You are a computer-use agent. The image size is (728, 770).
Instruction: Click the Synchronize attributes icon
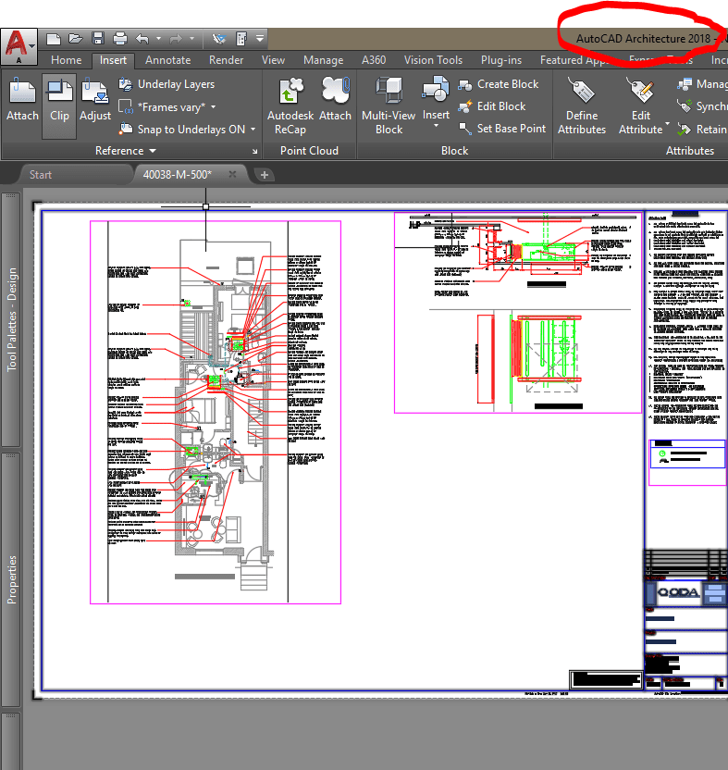tap(684, 106)
